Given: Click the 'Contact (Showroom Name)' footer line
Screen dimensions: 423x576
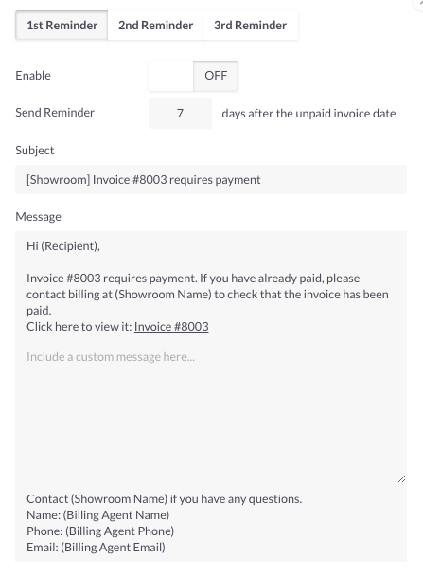Looking at the screenshot, I should pyautogui.click(x=164, y=499).
